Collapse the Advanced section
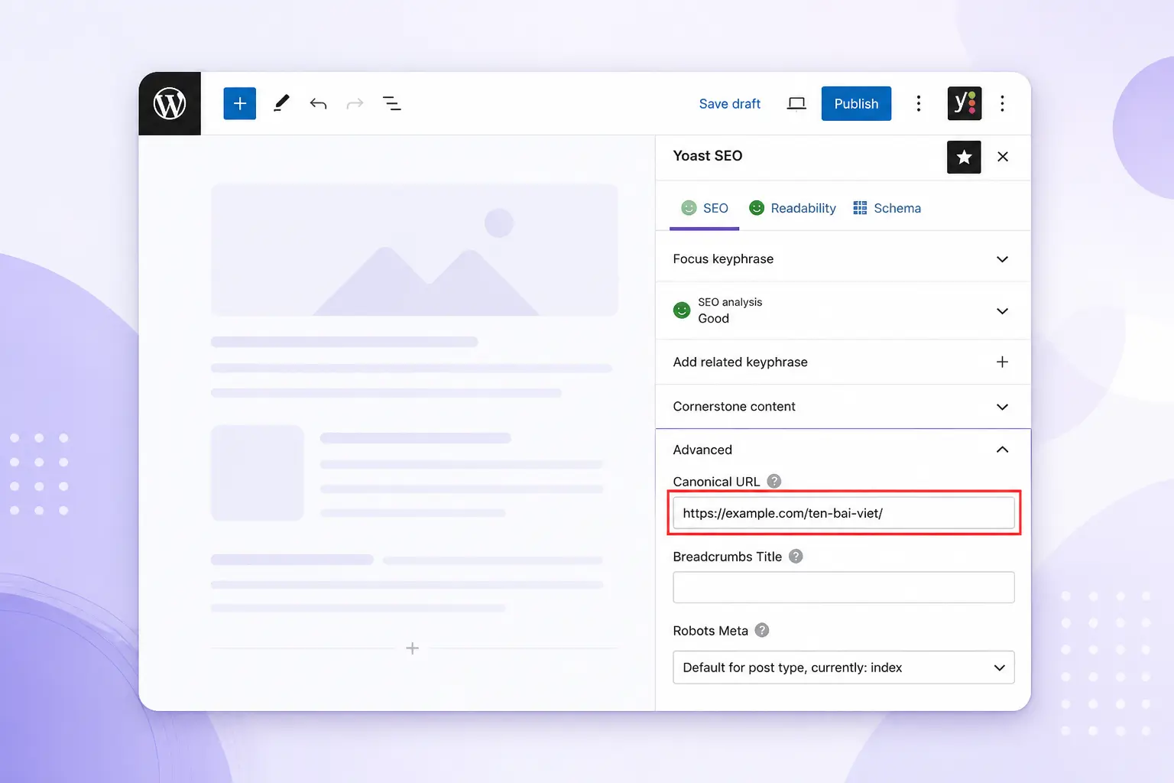Viewport: 1174px width, 783px height. pos(843,450)
